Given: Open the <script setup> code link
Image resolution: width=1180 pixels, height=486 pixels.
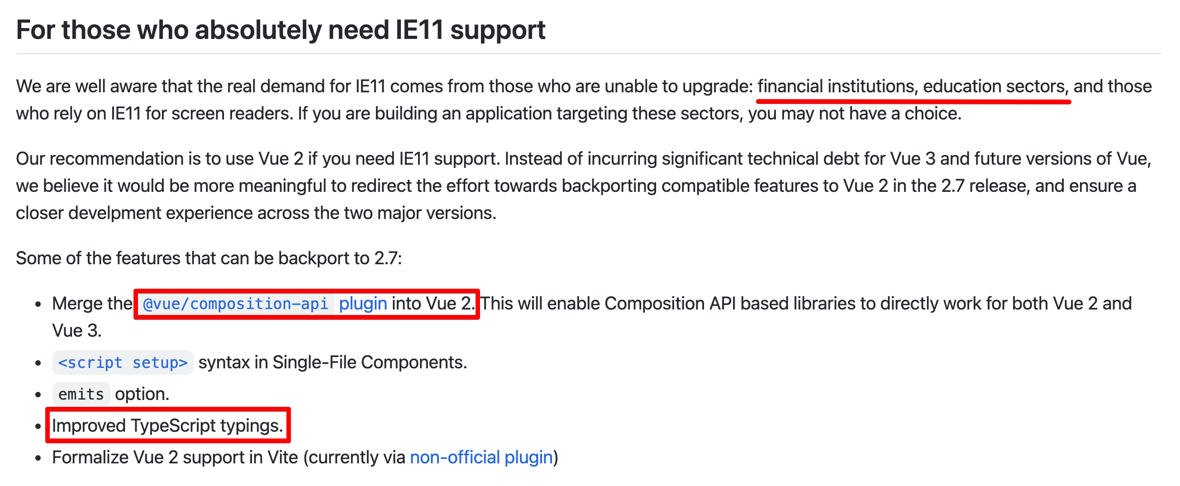Looking at the screenshot, I should coord(123,363).
